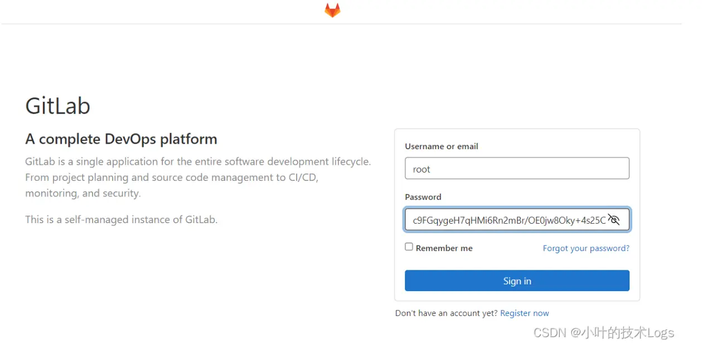Click into the Password input field

(x=507, y=220)
